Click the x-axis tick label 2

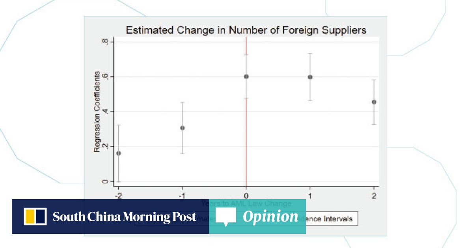point(373,196)
